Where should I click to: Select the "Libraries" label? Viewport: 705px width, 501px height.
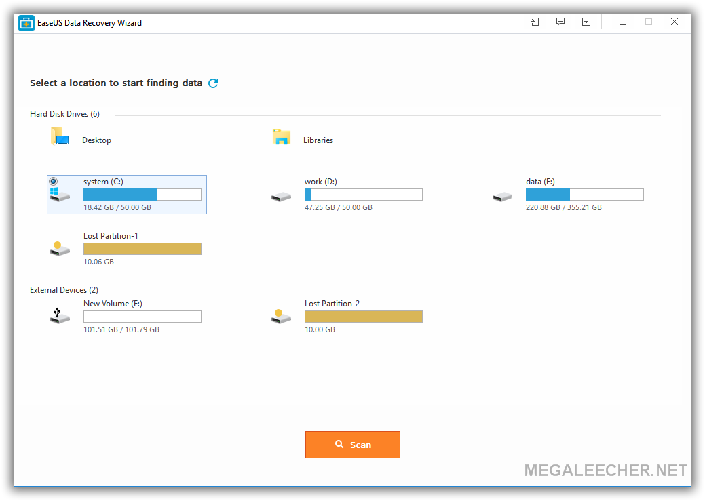click(318, 140)
